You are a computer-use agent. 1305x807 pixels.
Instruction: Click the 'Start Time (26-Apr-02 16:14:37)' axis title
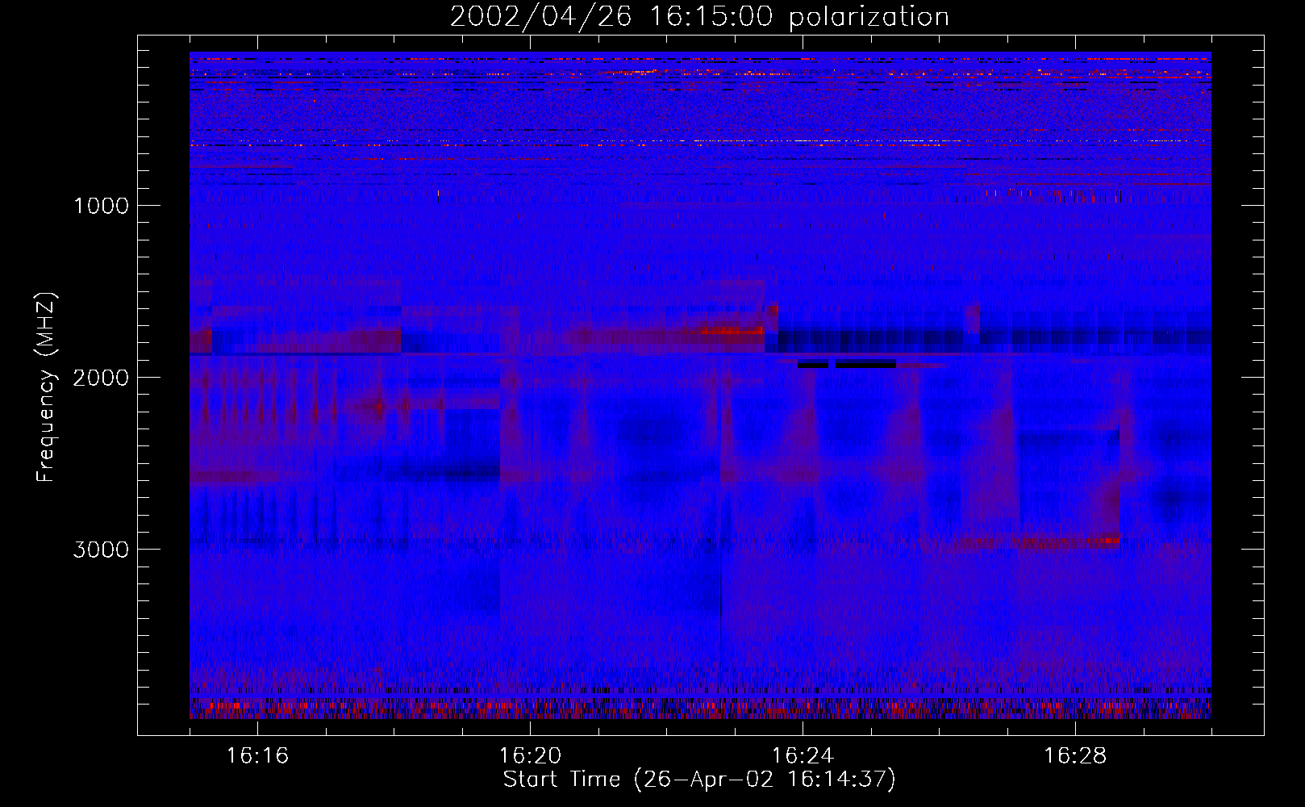(699, 780)
